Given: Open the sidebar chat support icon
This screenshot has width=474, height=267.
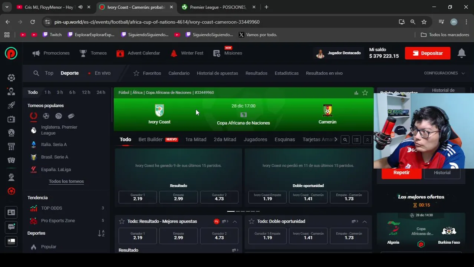Looking at the screenshot, I should (x=11, y=227).
